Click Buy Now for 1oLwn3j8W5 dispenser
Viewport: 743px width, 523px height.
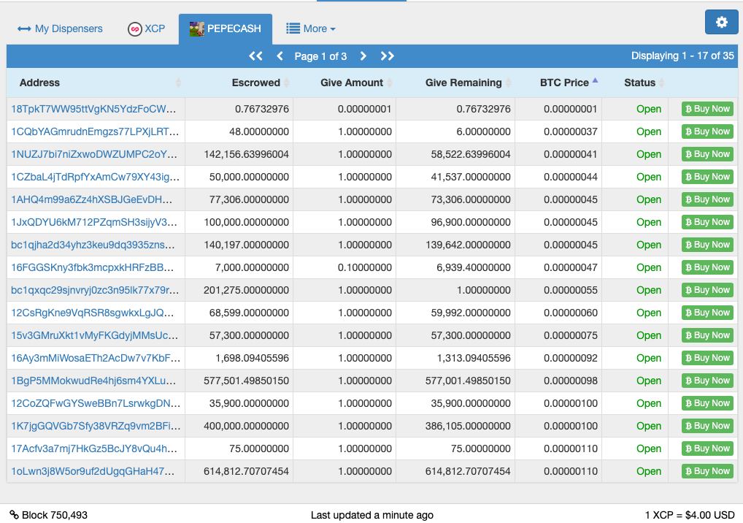coord(707,471)
